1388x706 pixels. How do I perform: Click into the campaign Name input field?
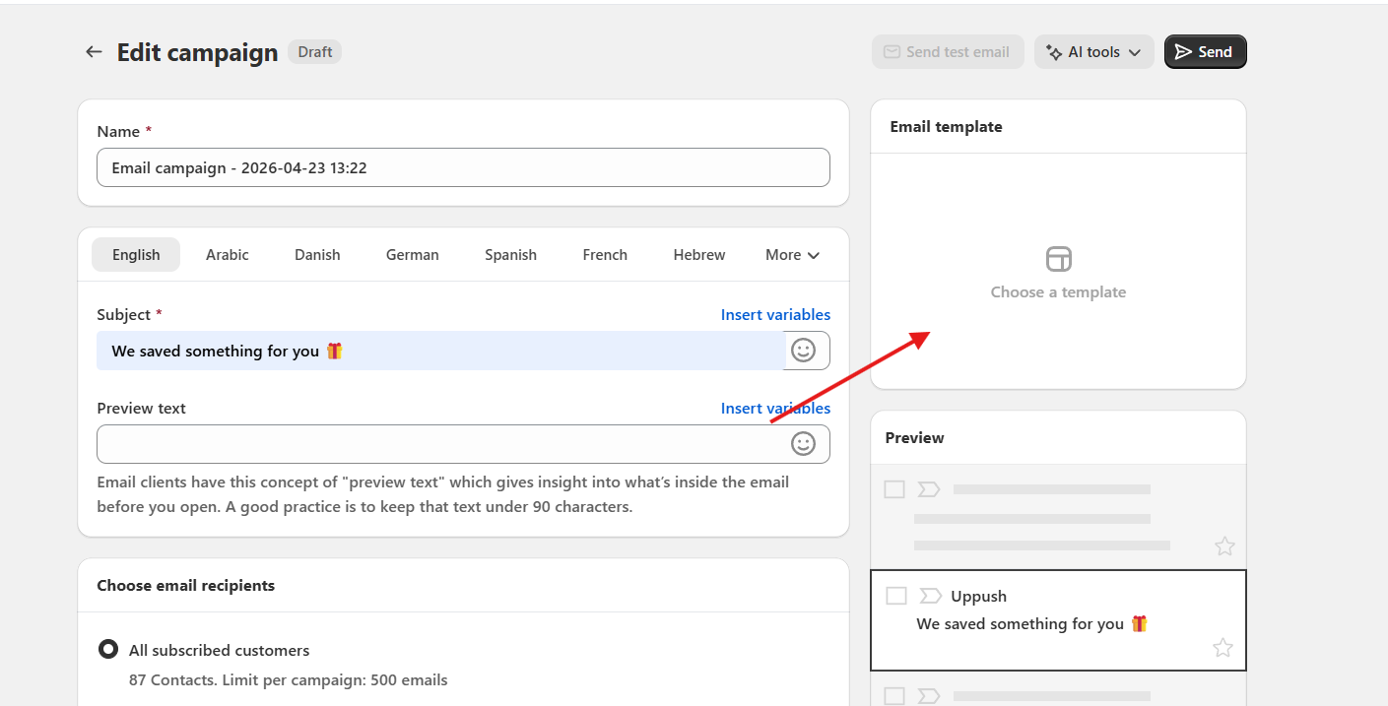(x=463, y=167)
